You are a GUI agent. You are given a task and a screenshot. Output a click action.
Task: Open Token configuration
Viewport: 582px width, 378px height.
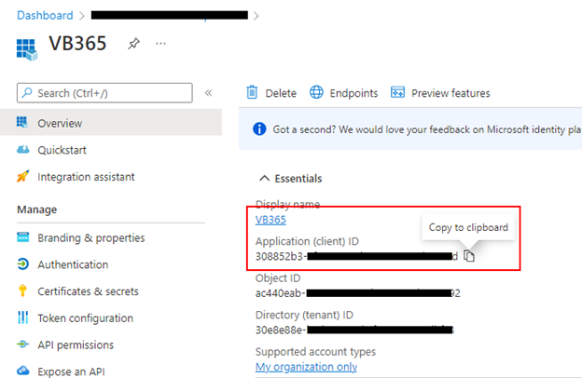pyautogui.click(x=86, y=318)
